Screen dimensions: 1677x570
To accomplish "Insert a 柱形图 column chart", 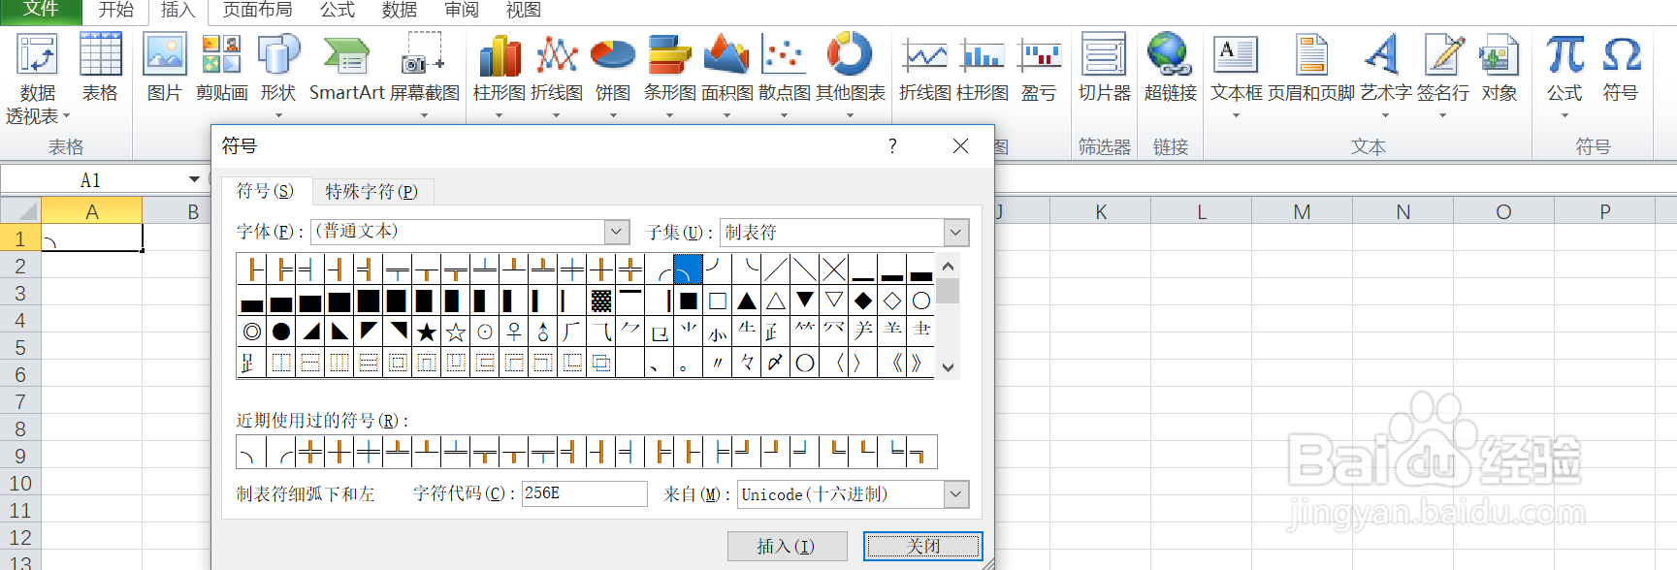I will point(500,68).
